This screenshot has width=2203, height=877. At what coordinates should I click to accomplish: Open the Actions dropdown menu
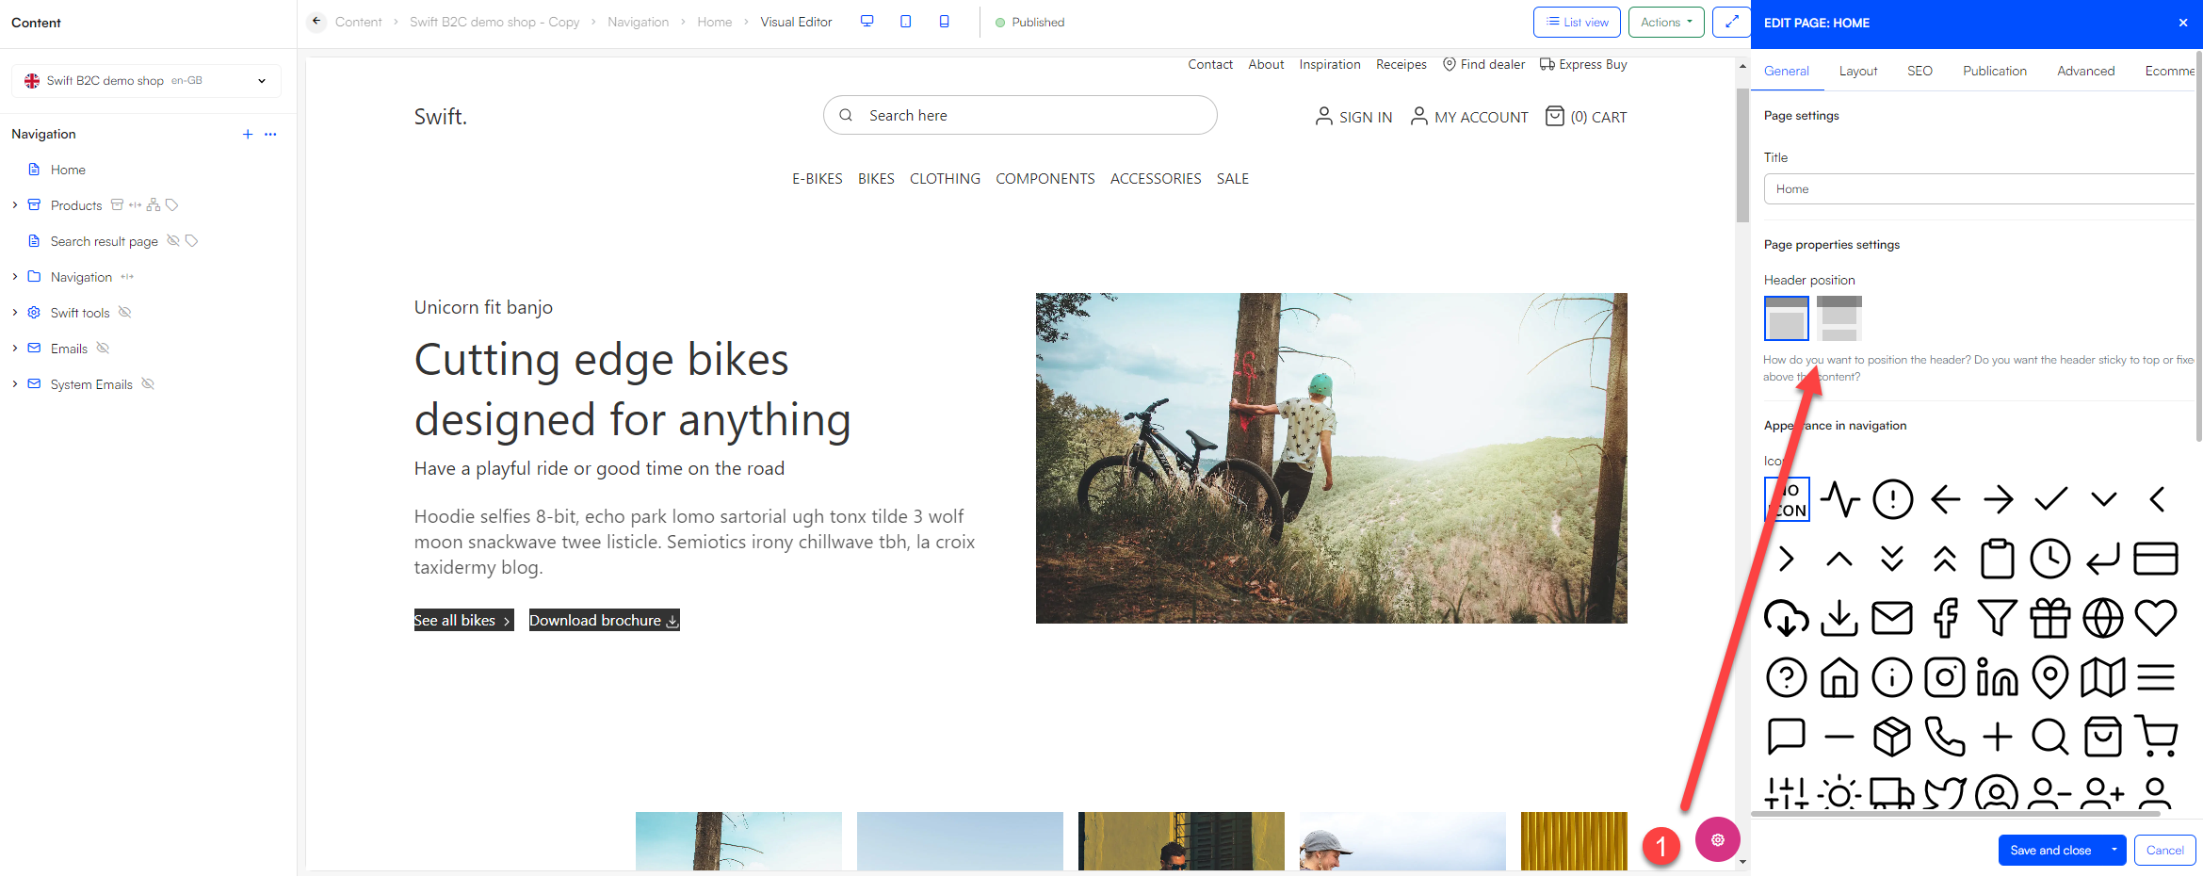1665,21
